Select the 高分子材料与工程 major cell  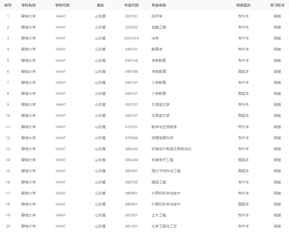click(x=166, y=171)
